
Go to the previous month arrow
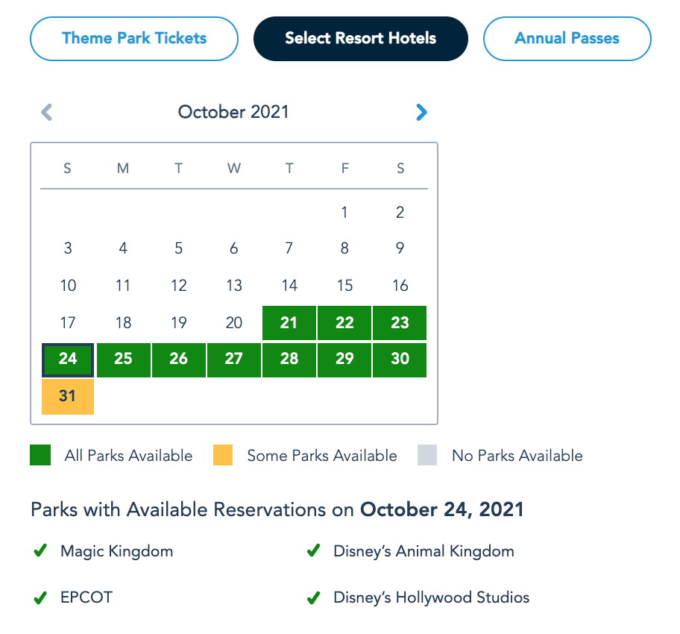point(47,113)
